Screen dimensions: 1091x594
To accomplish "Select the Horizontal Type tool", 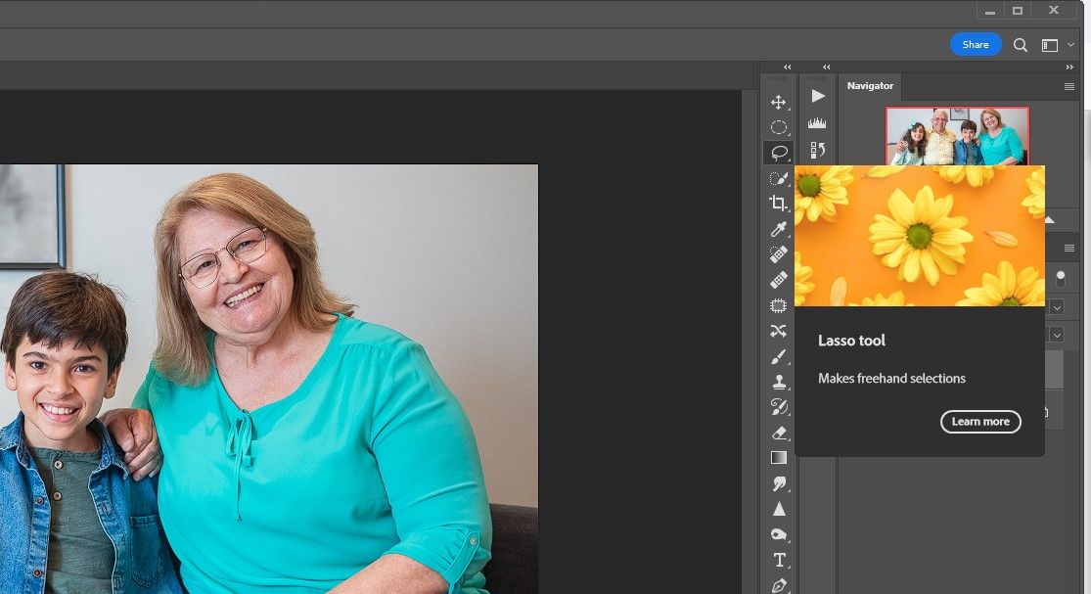I will coord(779,560).
